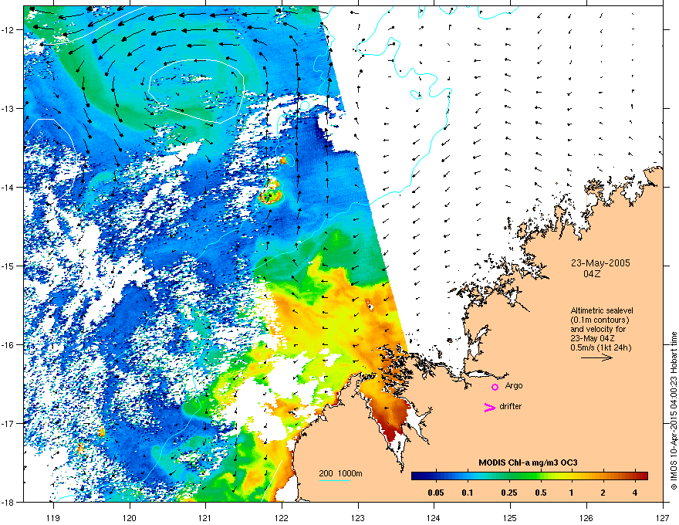Click the latitude axis label '-17'
This screenshot has width=679, height=525.
click(x=8, y=423)
